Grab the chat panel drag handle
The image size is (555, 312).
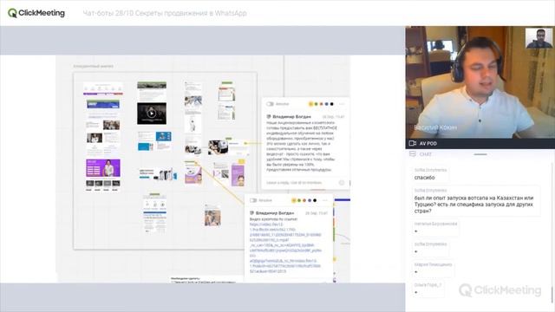480,154
